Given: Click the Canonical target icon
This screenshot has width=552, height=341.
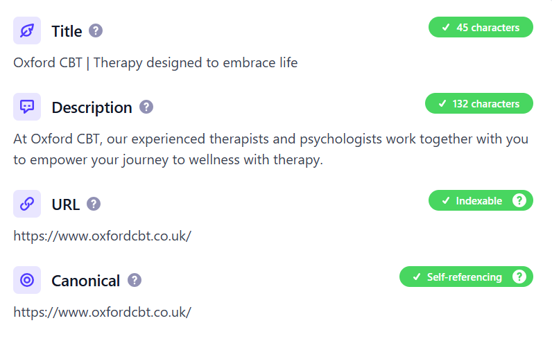Looking at the screenshot, I should click(27, 281).
